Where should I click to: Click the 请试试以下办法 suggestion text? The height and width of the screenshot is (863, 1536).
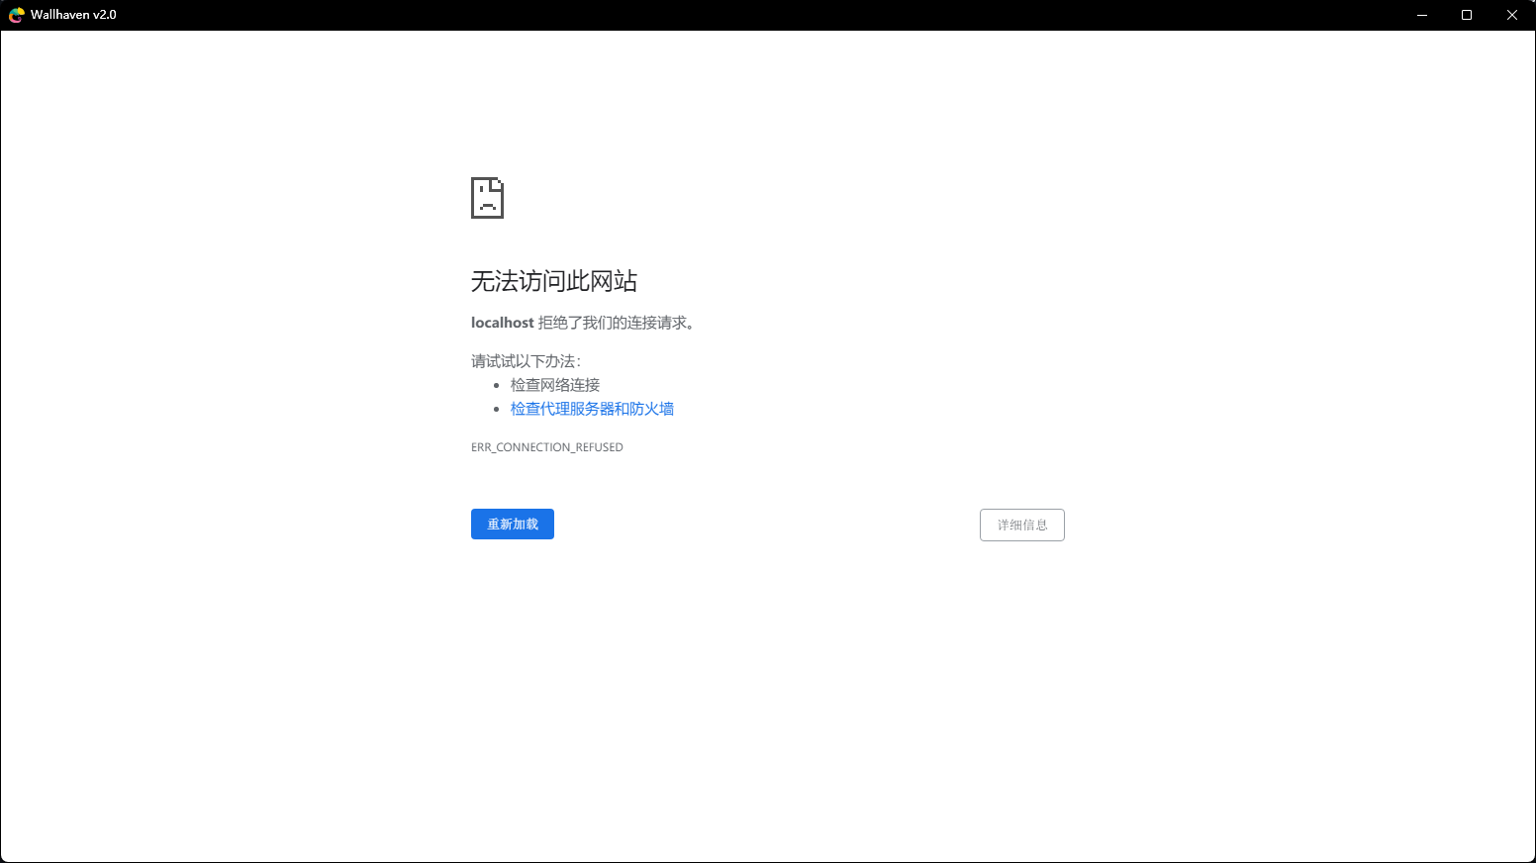(522, 361)
